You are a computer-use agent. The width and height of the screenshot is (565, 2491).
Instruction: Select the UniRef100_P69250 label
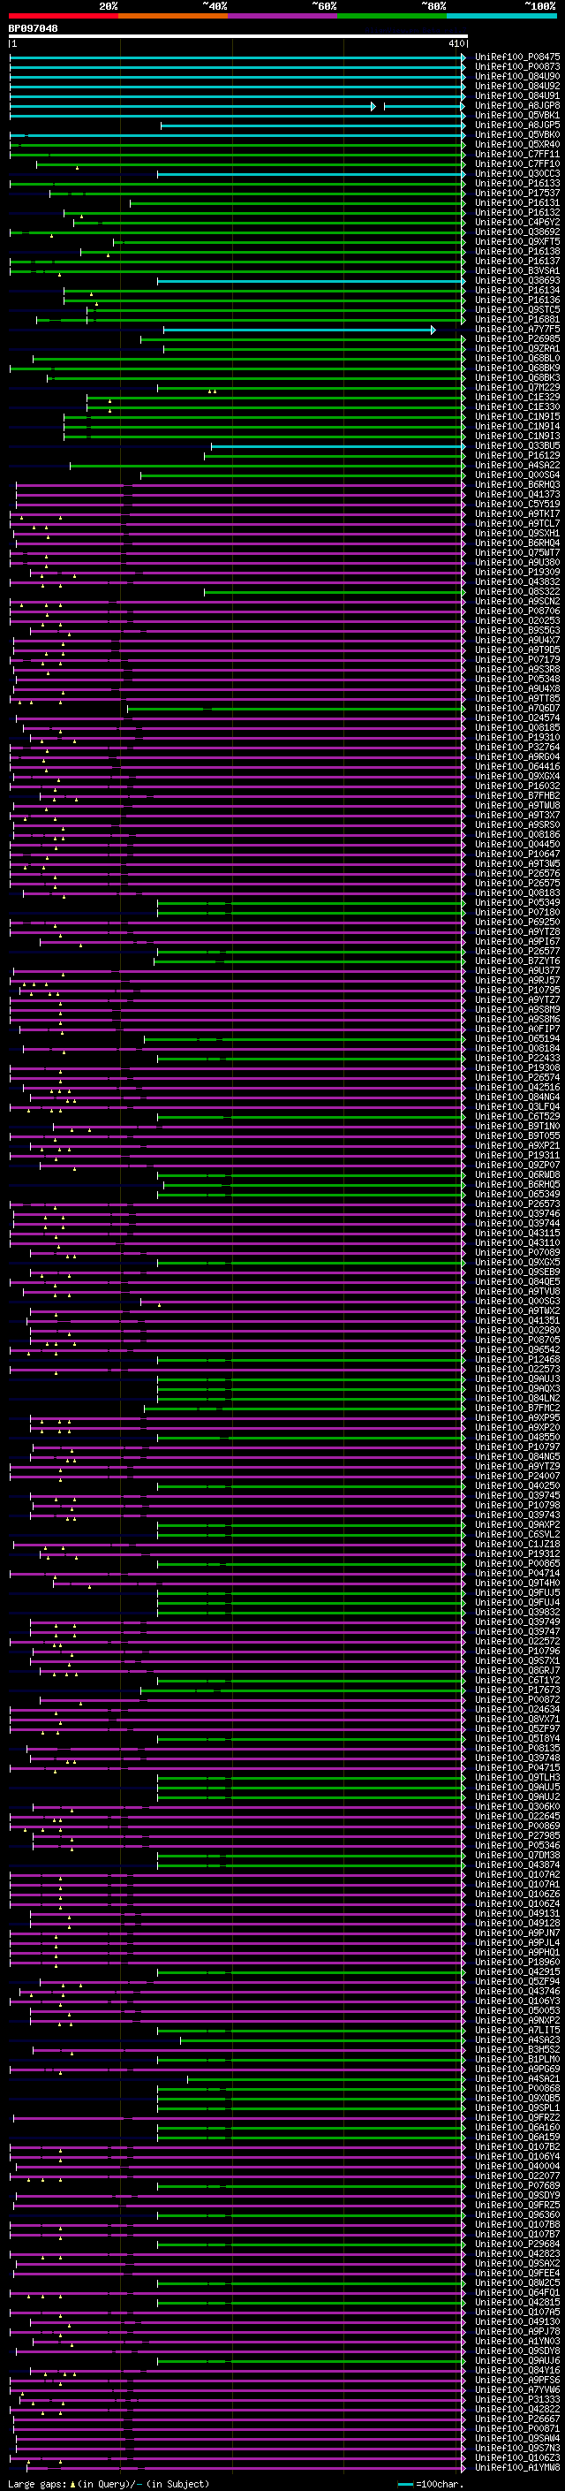(x=517, y=922)
